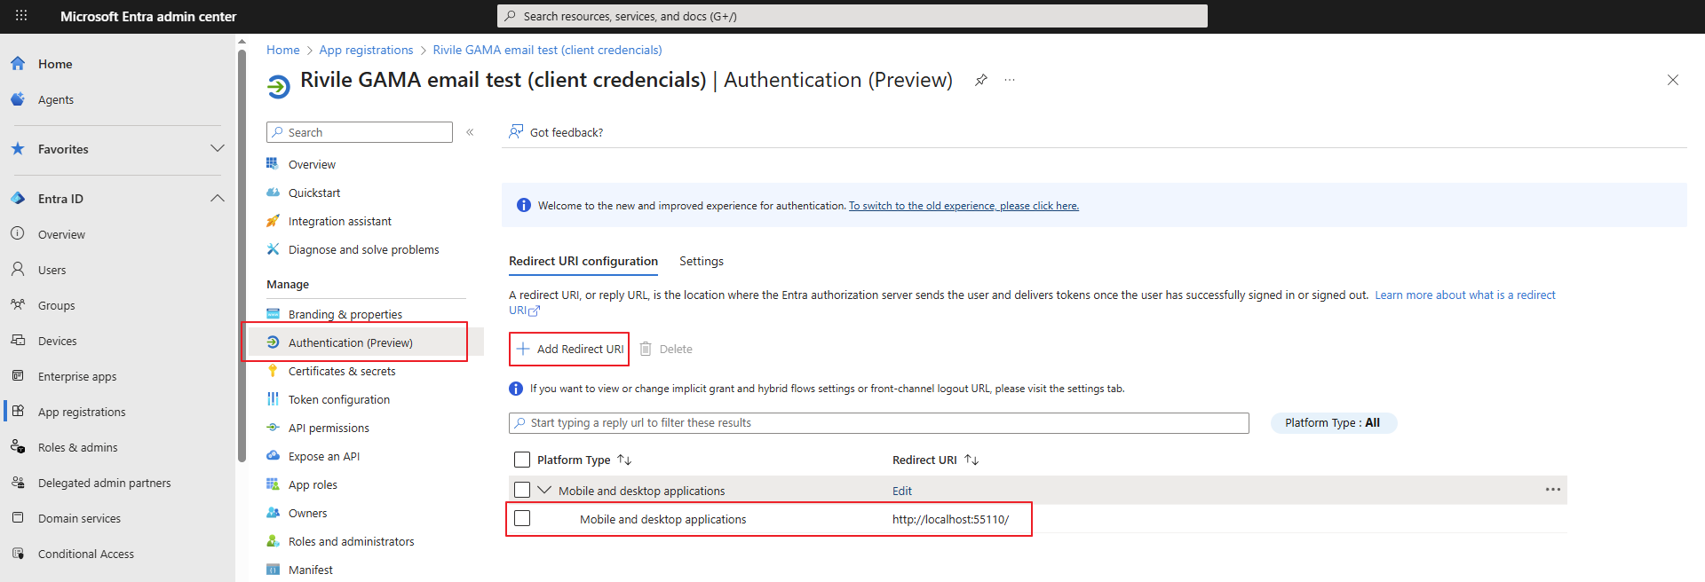This screenshot has width=1705, height=582.
Task: Expand the Favorites section chevron
Action: (218, 148)
